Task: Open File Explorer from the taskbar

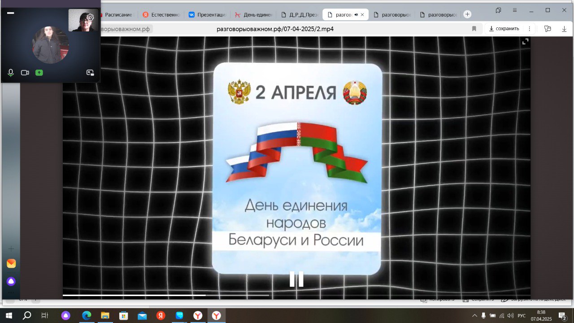Action: point(105,316)
